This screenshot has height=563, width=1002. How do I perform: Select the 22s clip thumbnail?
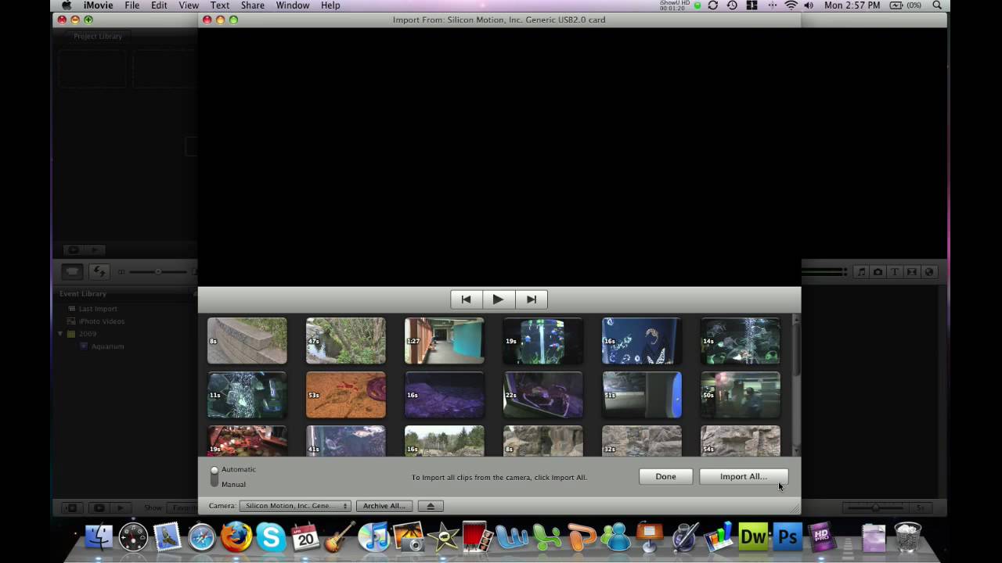point(543,395)
